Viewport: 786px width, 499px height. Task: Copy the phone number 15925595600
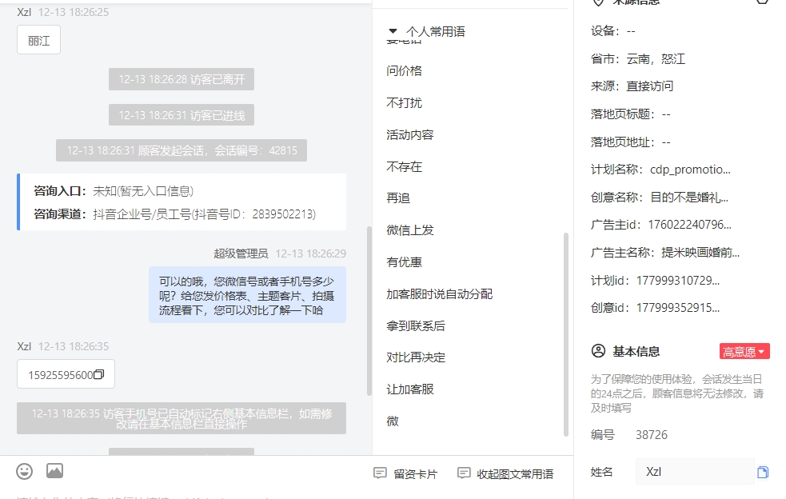99,374
